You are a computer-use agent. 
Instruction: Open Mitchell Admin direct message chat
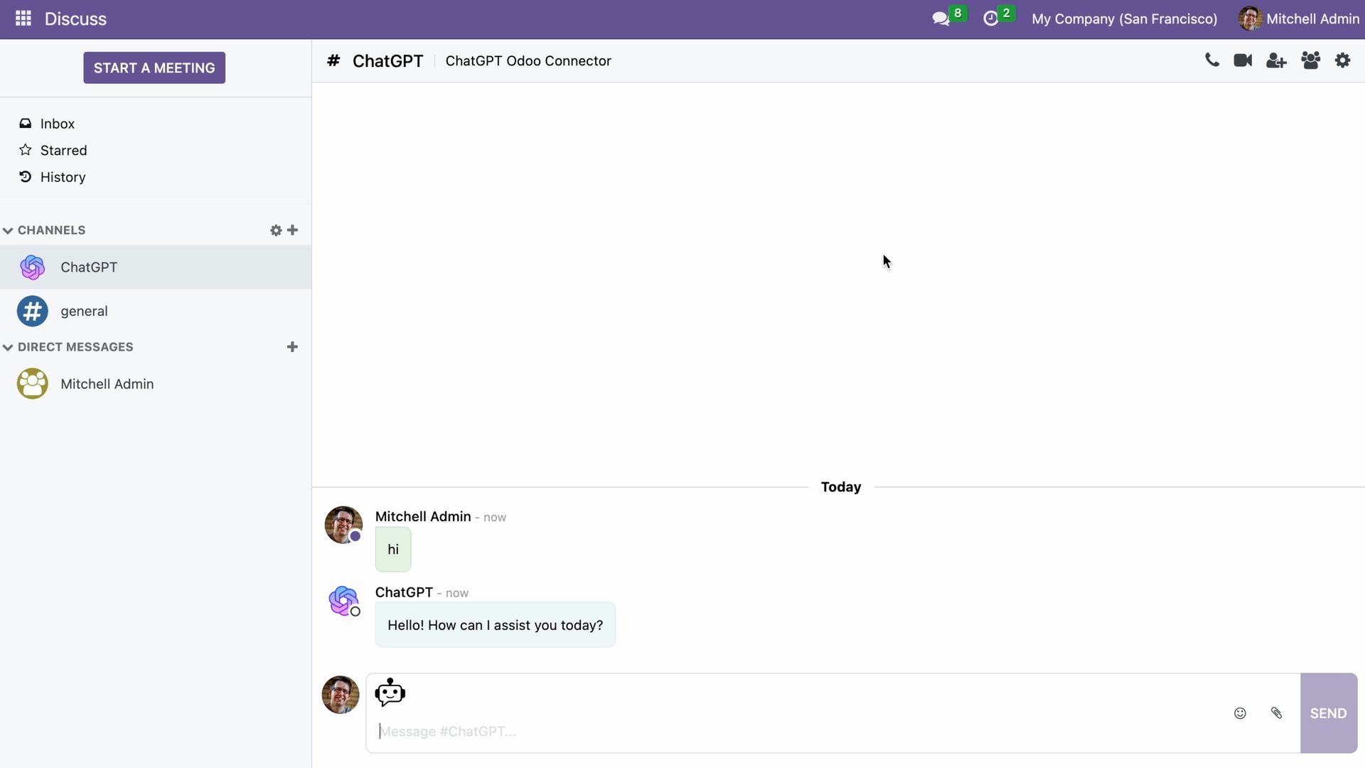point(156,384)
